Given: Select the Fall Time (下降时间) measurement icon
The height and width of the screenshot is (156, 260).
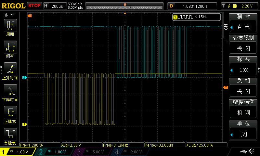Looking at the screenshot, I should pyautogui.click(x=10, y=91).
